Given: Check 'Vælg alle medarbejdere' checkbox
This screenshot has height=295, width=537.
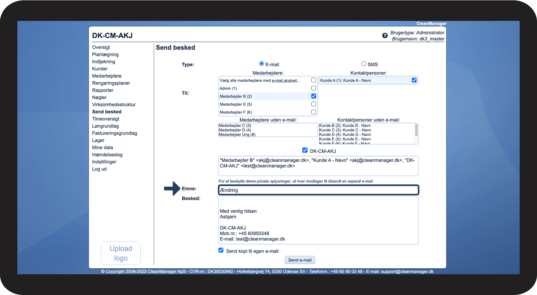Looking at the screenshot, I should pyautogui.click(x=314, y=80).
